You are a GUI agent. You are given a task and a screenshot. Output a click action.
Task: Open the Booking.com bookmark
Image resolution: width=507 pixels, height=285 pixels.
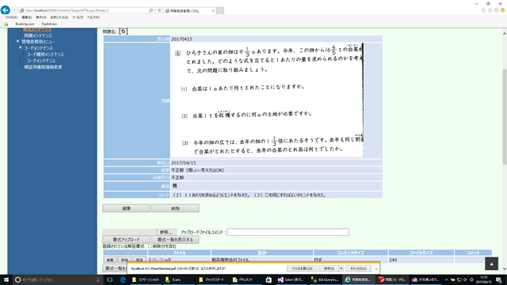coord(25,25)
